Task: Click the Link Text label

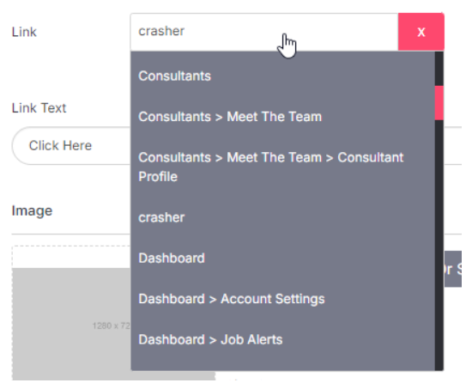Action: click(39, 108)
